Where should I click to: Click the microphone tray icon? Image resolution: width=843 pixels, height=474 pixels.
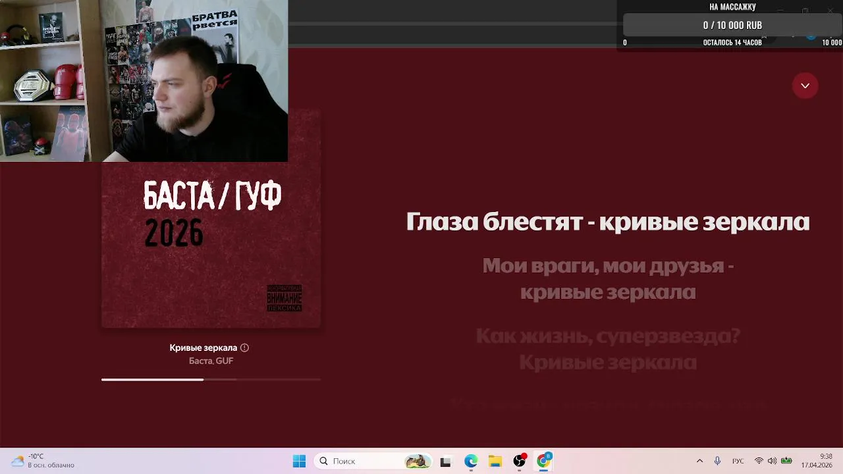[717, 461]
